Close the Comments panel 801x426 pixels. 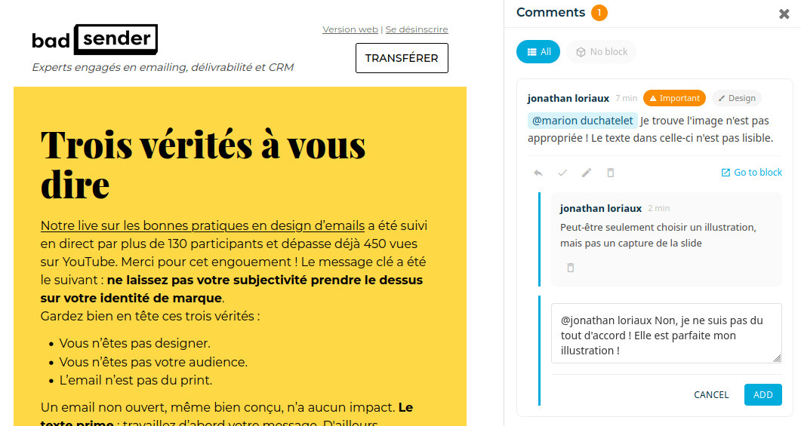point(784,14)
